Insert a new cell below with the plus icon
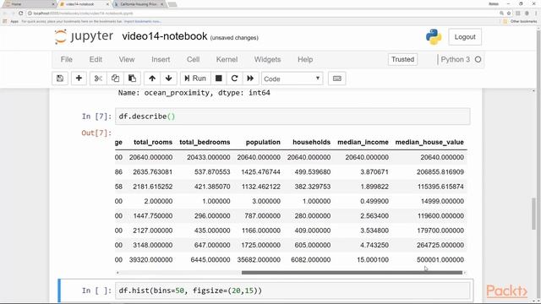 [79, 79]
